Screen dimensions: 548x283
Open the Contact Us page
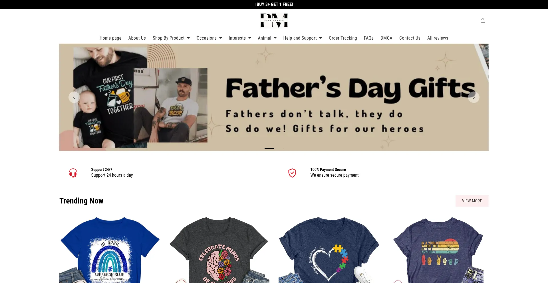pos(410,38)
